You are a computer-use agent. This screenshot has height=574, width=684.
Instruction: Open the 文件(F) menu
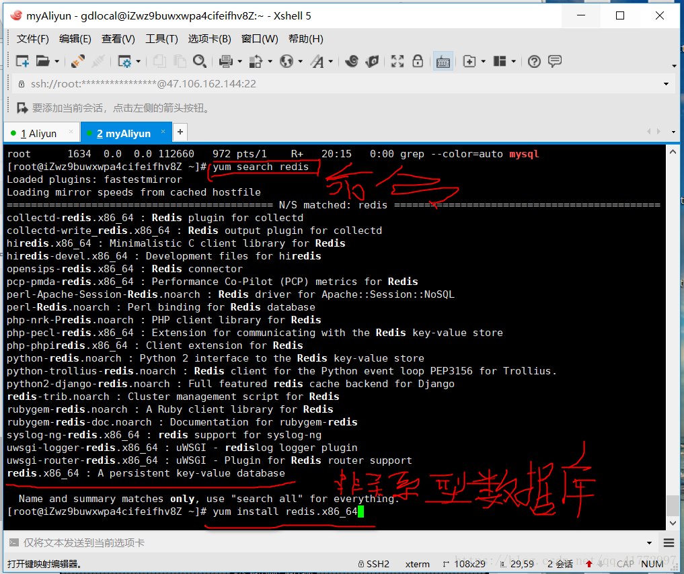33,39
